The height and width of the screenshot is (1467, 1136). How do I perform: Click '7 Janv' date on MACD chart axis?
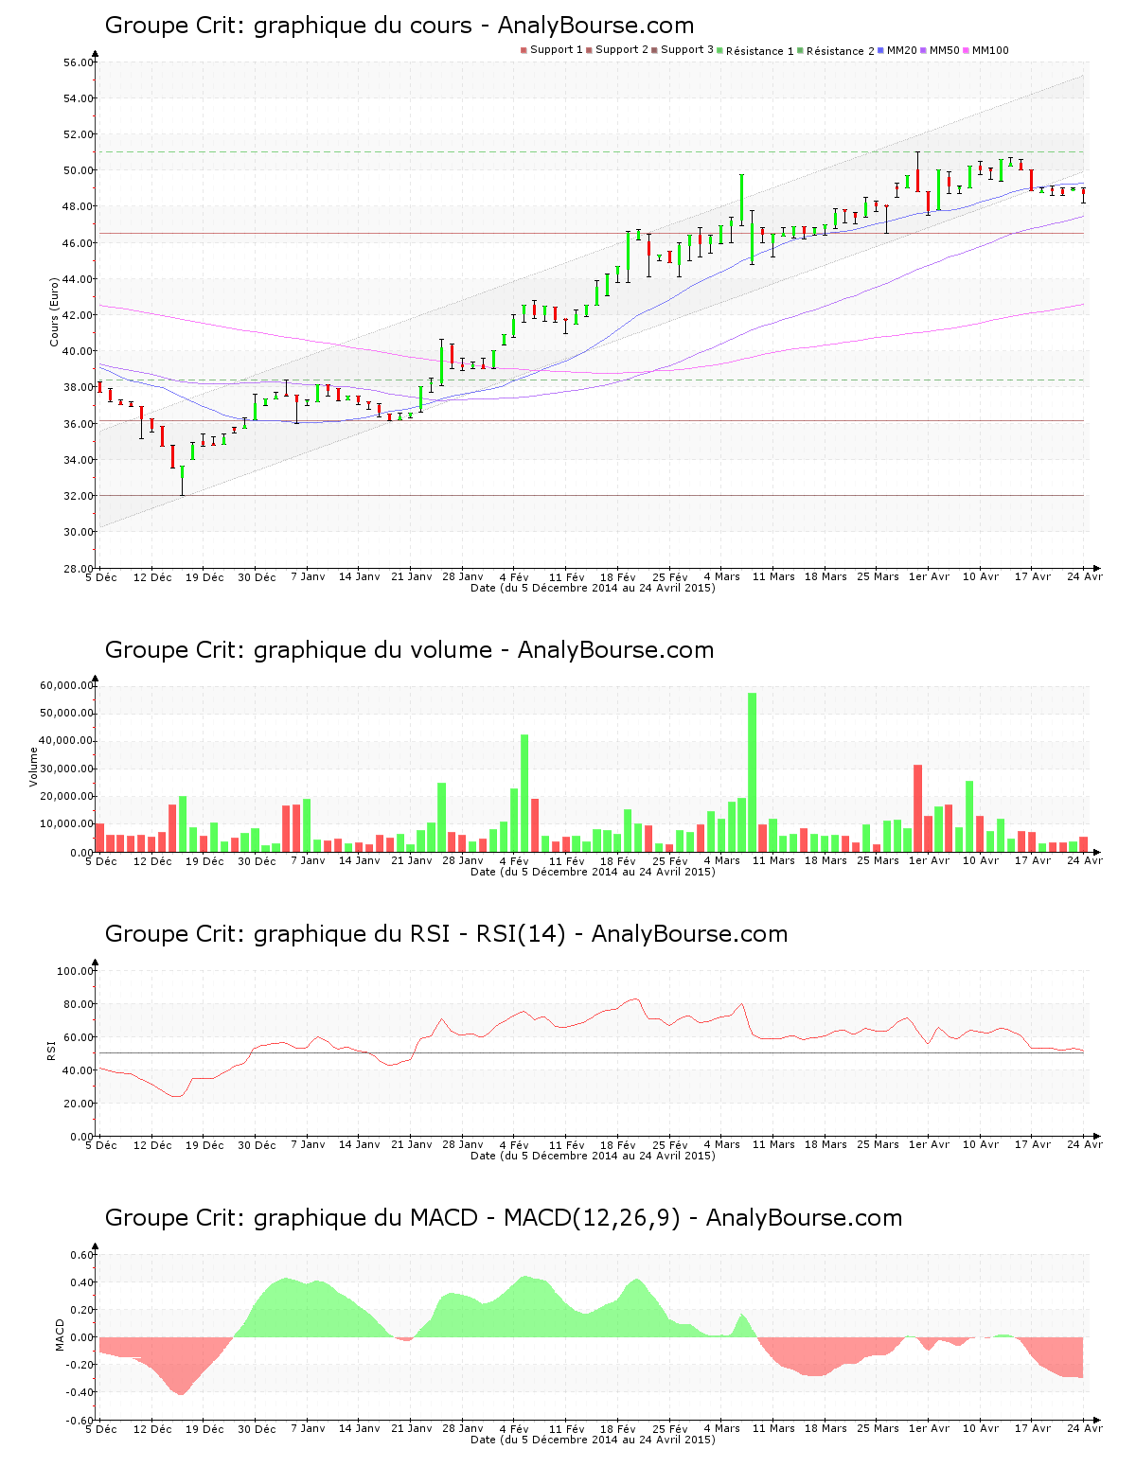[308, 1428]
